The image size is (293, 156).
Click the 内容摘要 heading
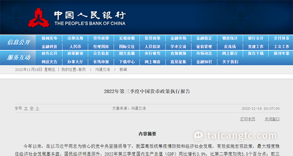[147, 134]
